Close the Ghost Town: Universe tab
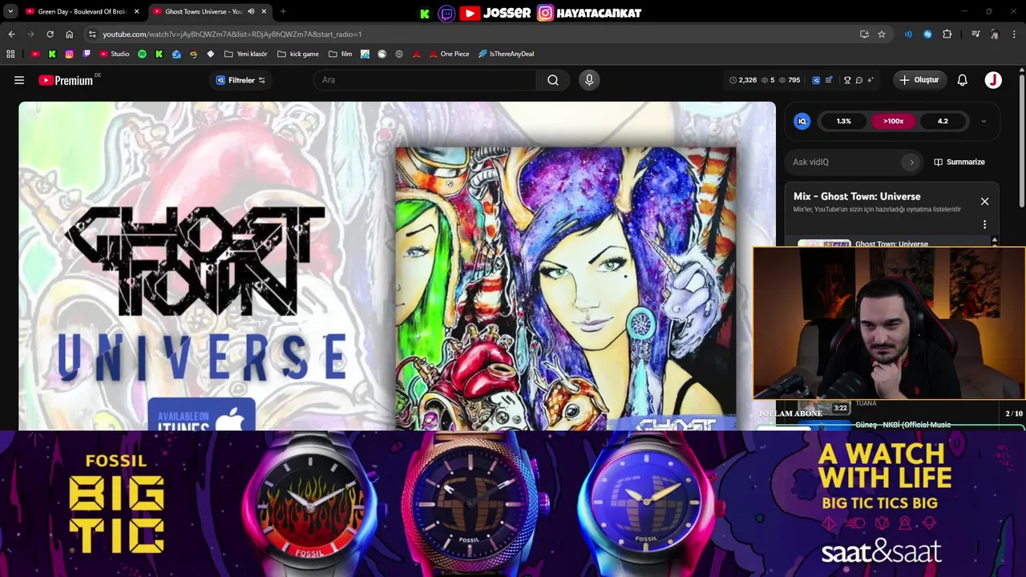The width and height of the screenshot is (1026, 577). 264,11
